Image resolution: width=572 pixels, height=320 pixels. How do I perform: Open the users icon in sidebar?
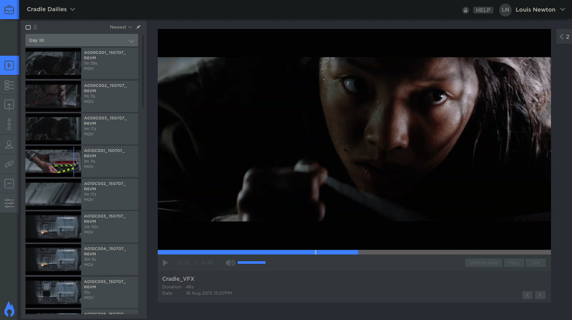point(9,144)
